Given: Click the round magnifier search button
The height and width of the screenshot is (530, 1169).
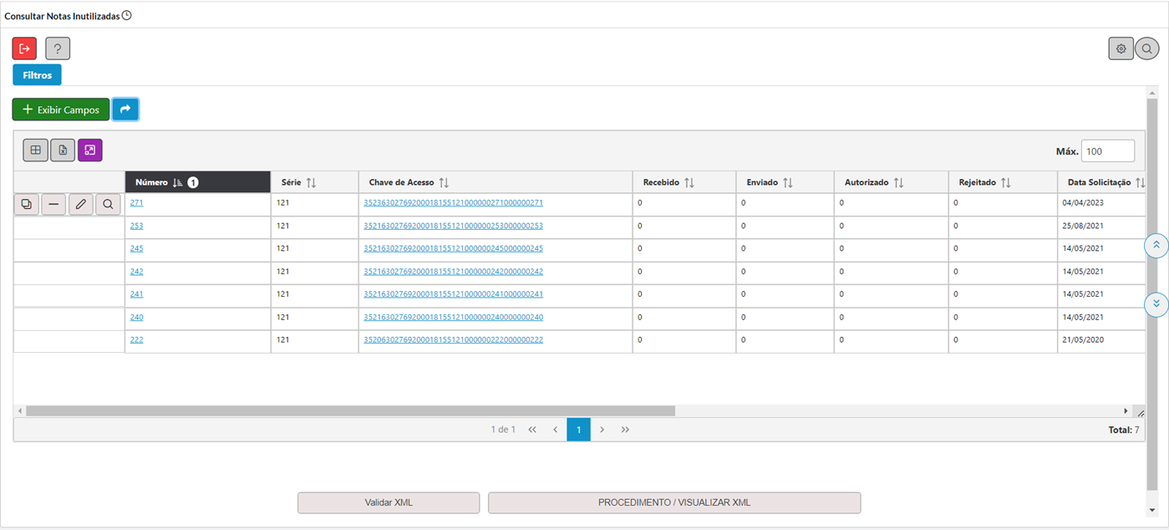Looking at the screenshot, I should click(x=1147, y=48).
